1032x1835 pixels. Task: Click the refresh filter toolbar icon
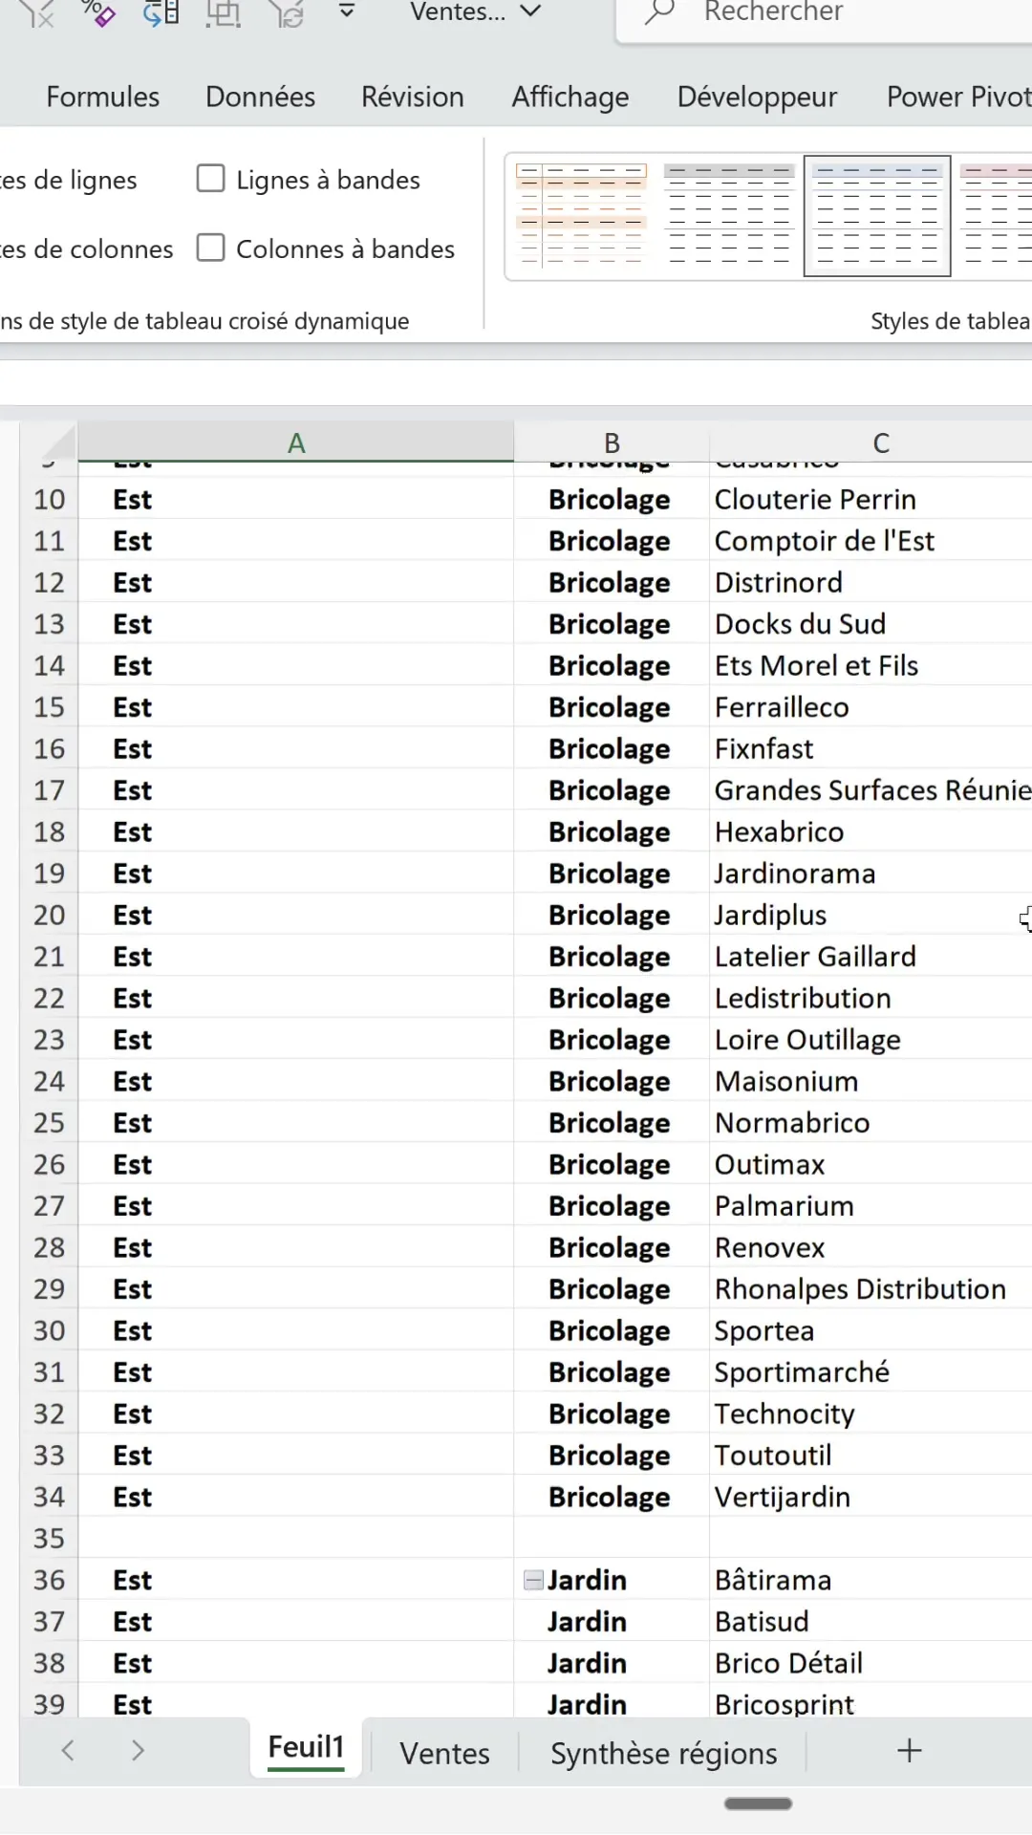click(286, 12)
